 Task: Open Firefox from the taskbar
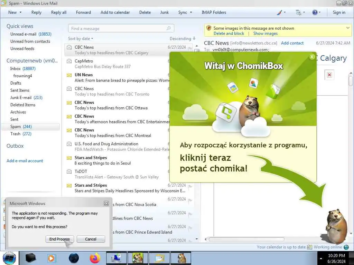tap(95, 258)
